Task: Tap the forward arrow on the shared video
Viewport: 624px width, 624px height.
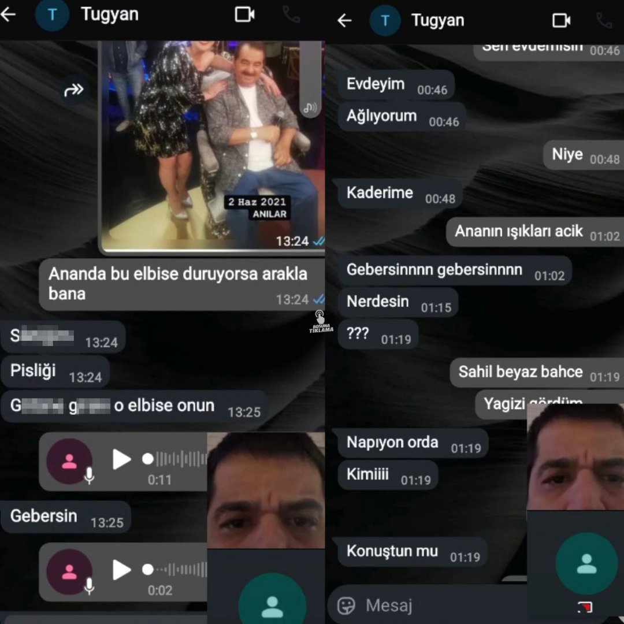Action: coord(74,90)
